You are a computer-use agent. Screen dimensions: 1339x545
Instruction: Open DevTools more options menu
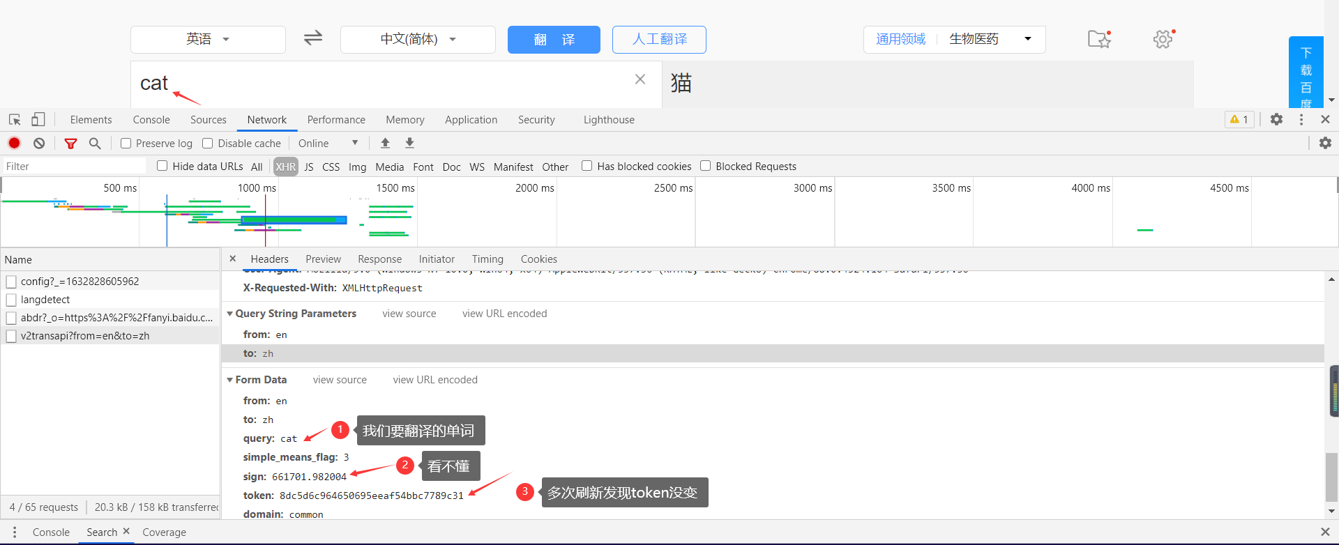coord(1301,119)
